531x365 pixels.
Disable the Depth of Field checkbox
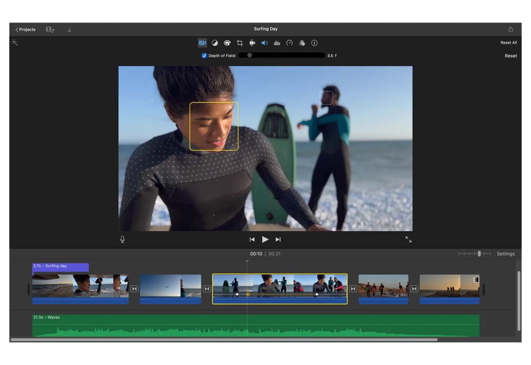(204, 56)
